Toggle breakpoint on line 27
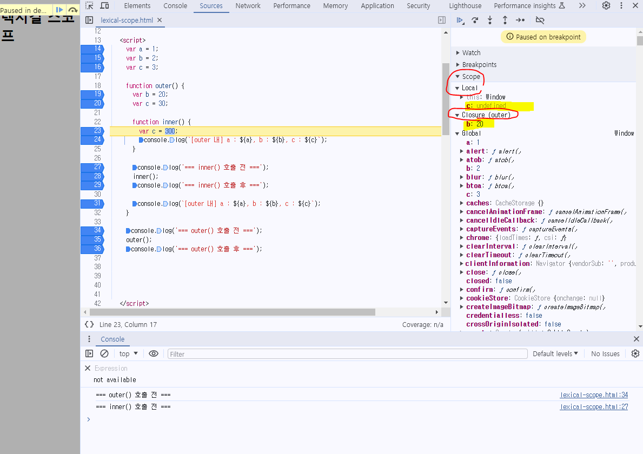The image size is (643, 454). point(92,167)
